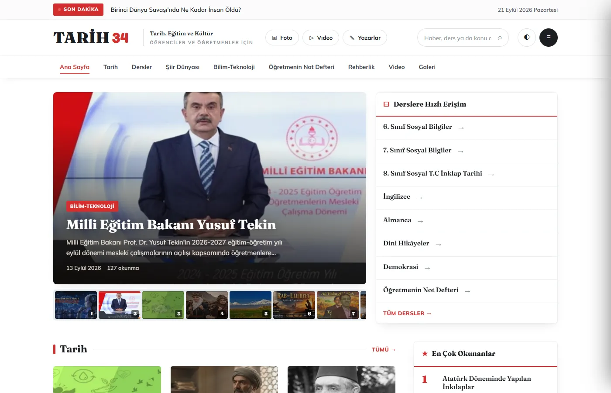Open the Dini Hikâyeler link
The image size is (611, 393).
click(x=467, y=244)
